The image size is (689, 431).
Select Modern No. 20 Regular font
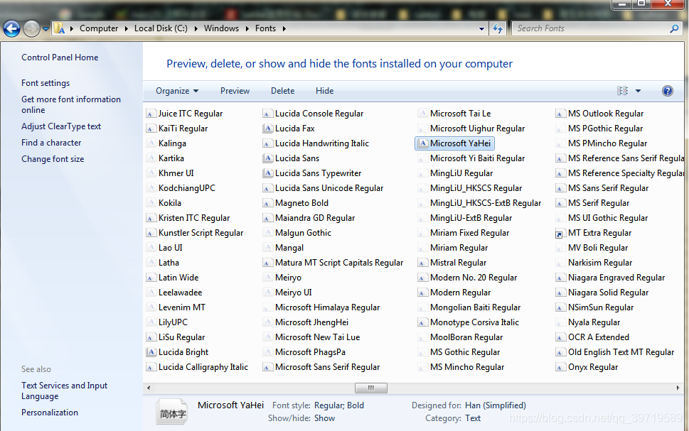pyautogui.click(x=474, y=278)
